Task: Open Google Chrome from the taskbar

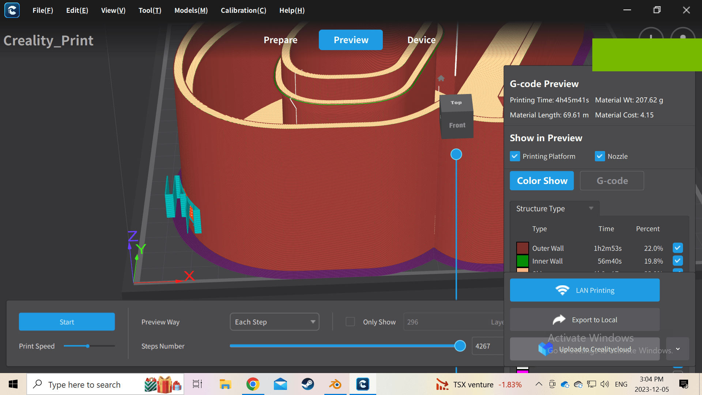Action: tap(253, 384)
